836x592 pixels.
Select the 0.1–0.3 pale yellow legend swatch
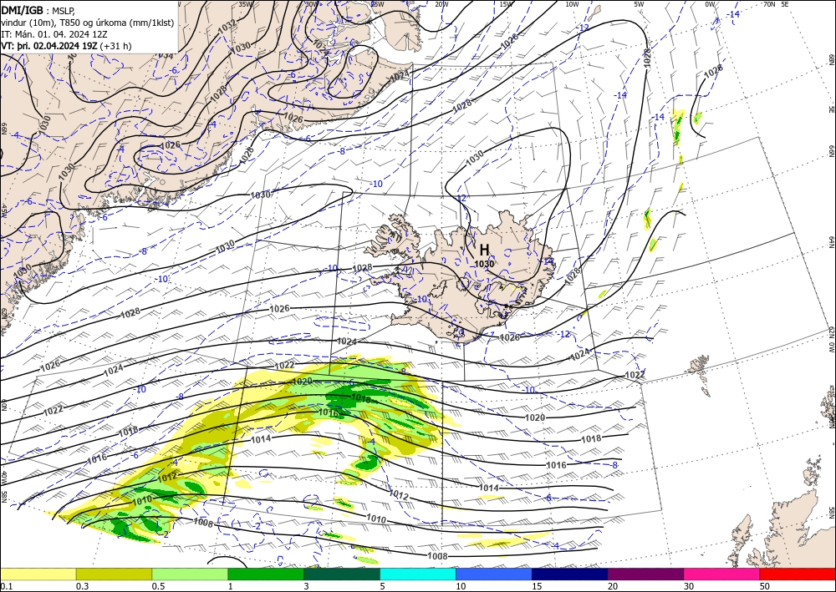[x=38, y=574]
